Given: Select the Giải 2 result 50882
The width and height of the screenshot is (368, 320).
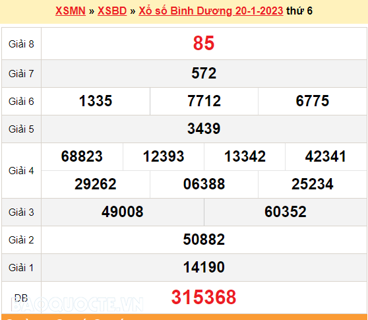Looking at the screenshot, I should (204, 240).
